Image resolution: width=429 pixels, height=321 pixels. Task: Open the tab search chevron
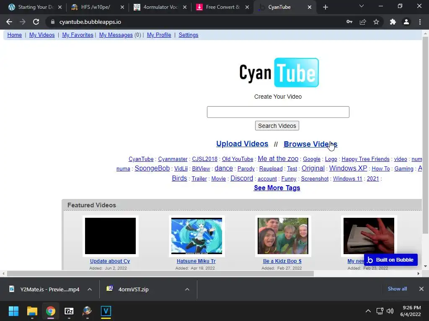(x=362, y=6)
